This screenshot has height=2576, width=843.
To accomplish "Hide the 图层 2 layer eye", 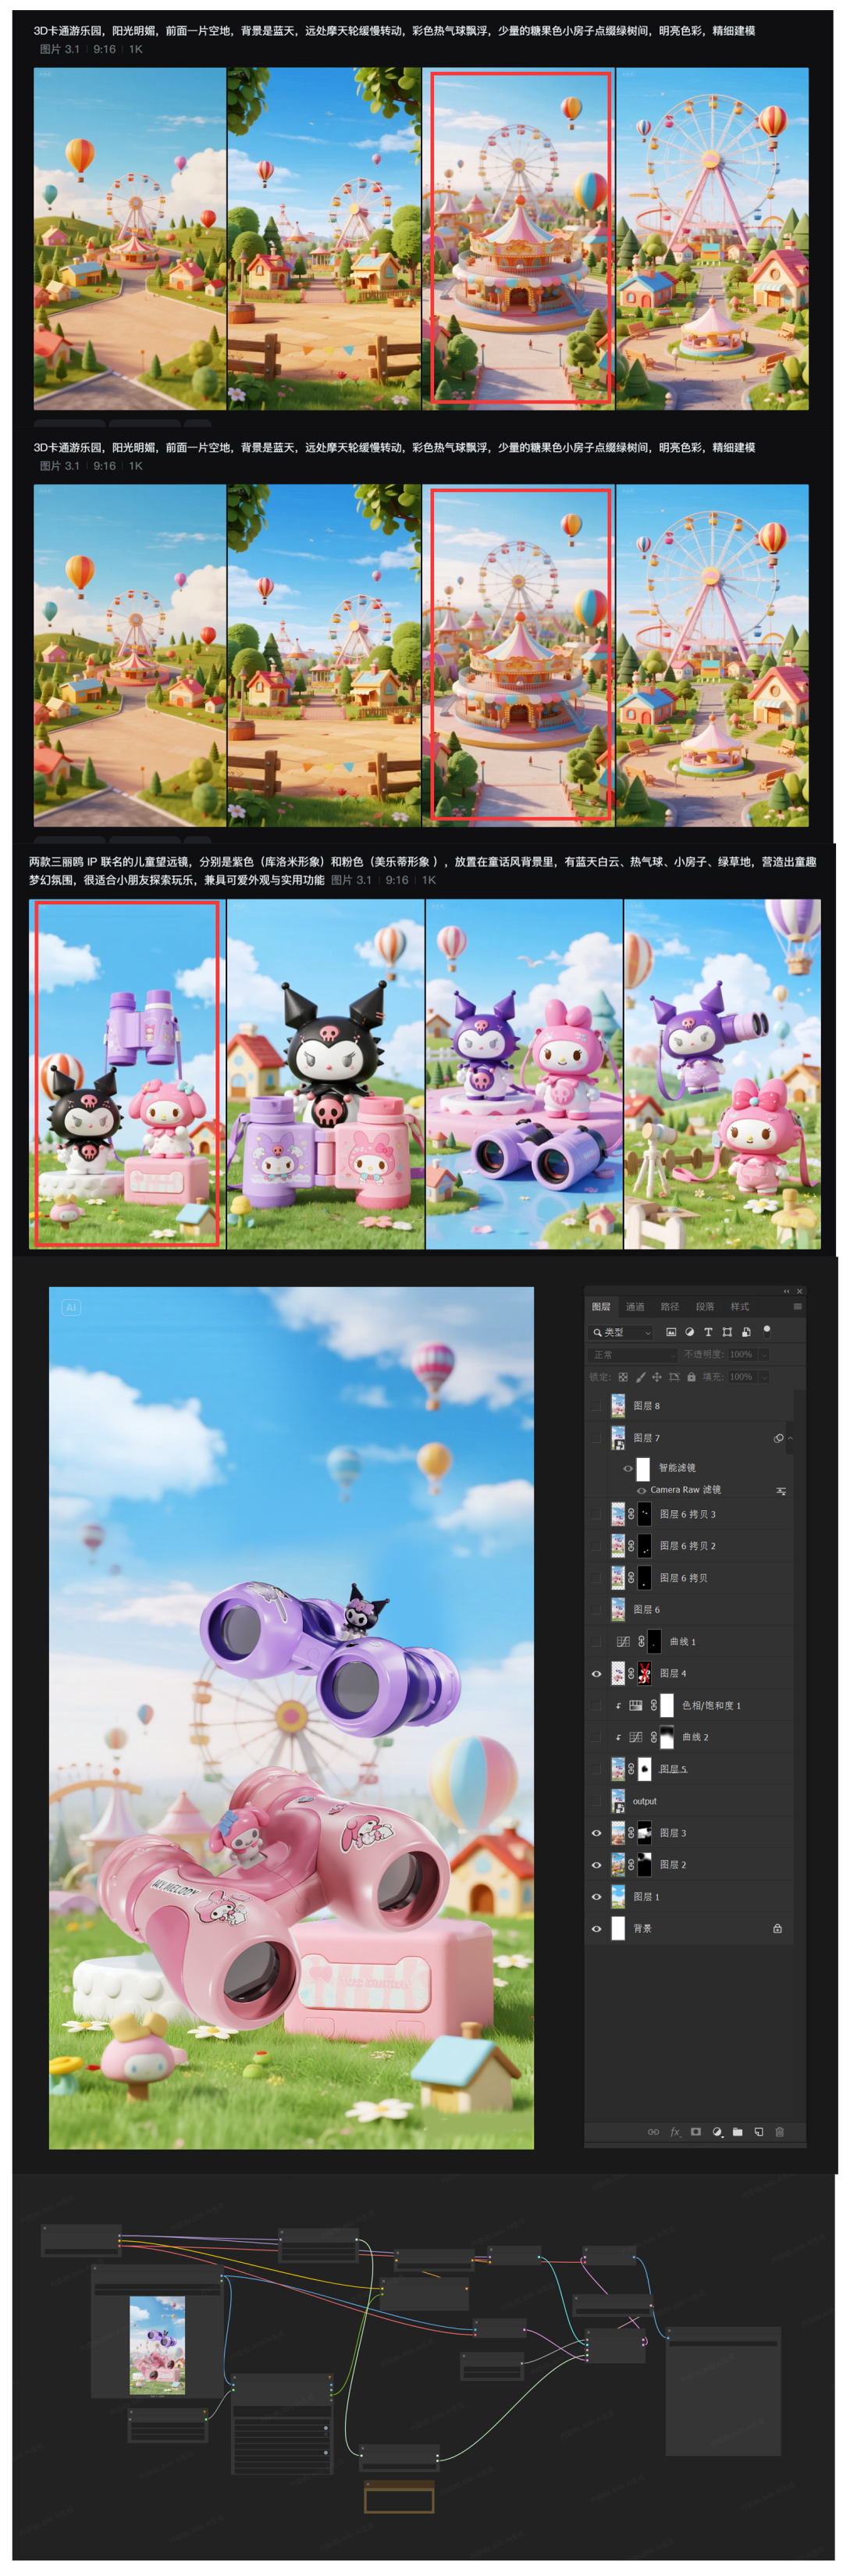I will [x=597, y=1865].
